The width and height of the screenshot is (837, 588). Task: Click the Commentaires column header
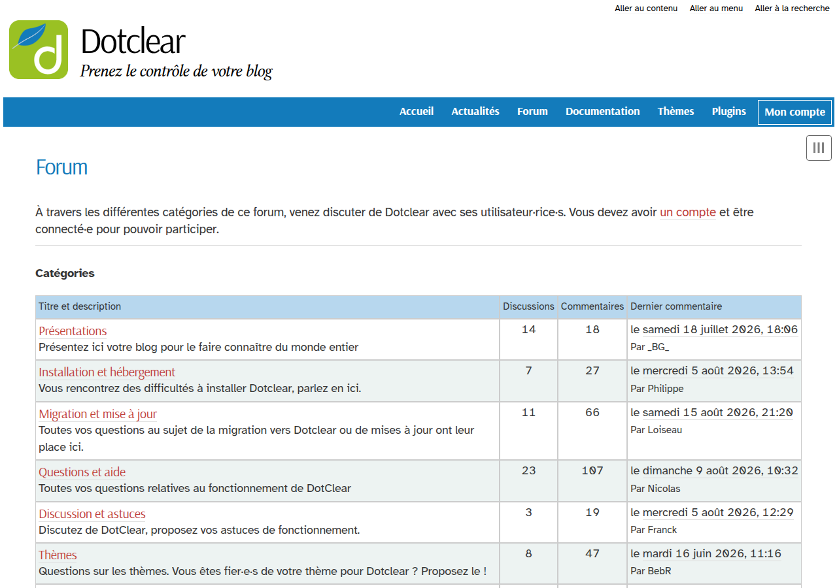tap(592, 306)
